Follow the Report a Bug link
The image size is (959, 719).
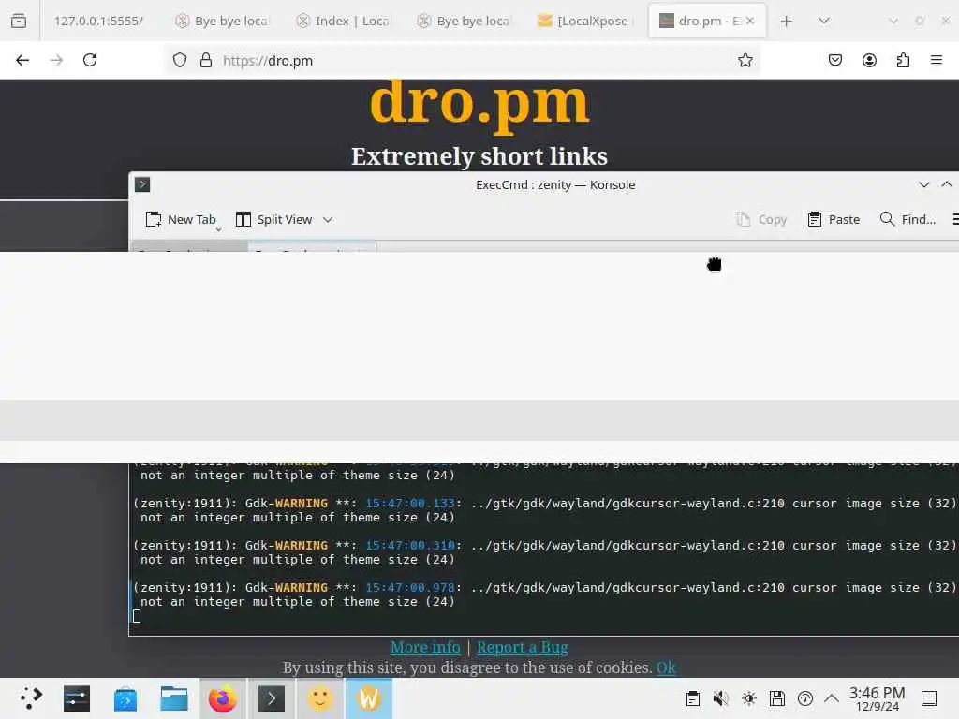[523, 647]
